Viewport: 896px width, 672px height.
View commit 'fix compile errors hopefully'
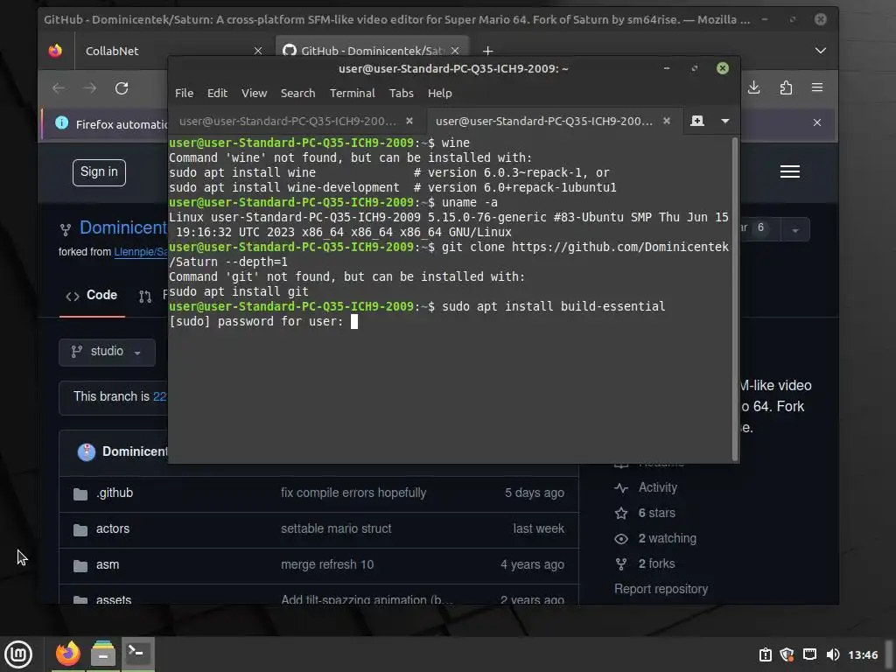[x=353, y=493]
